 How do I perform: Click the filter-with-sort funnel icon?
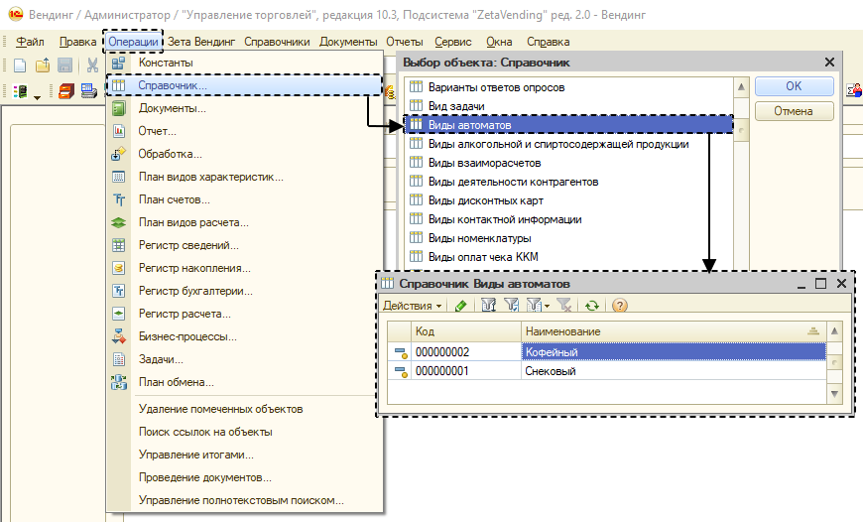tap(489, 305)
